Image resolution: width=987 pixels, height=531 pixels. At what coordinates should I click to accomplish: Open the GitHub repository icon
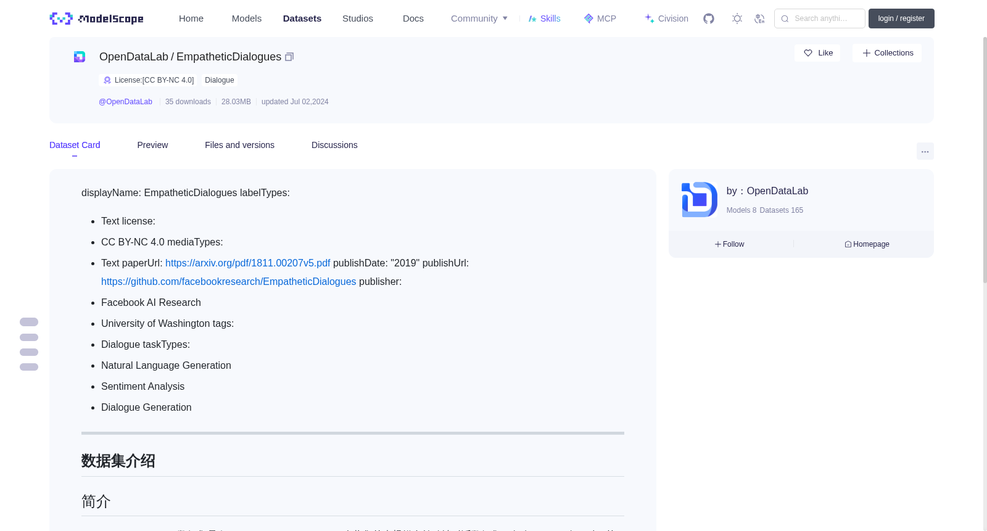pyautogui.click(x=709, y=19)
